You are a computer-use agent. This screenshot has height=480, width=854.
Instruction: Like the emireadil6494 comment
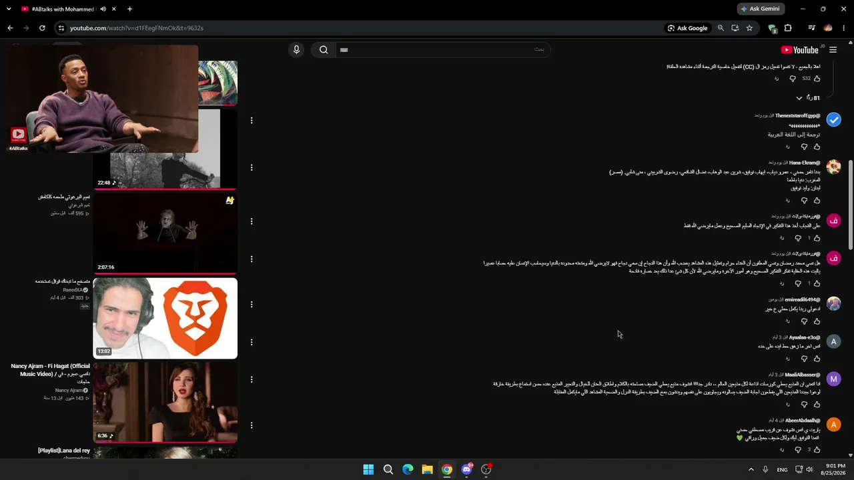pos(817,321)
